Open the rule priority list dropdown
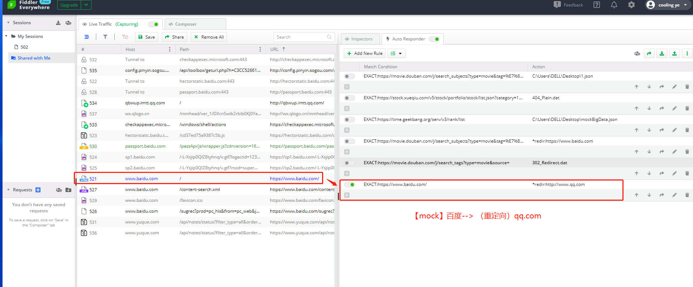The height and width of the screenshot is (287, 693). [396, 53]
